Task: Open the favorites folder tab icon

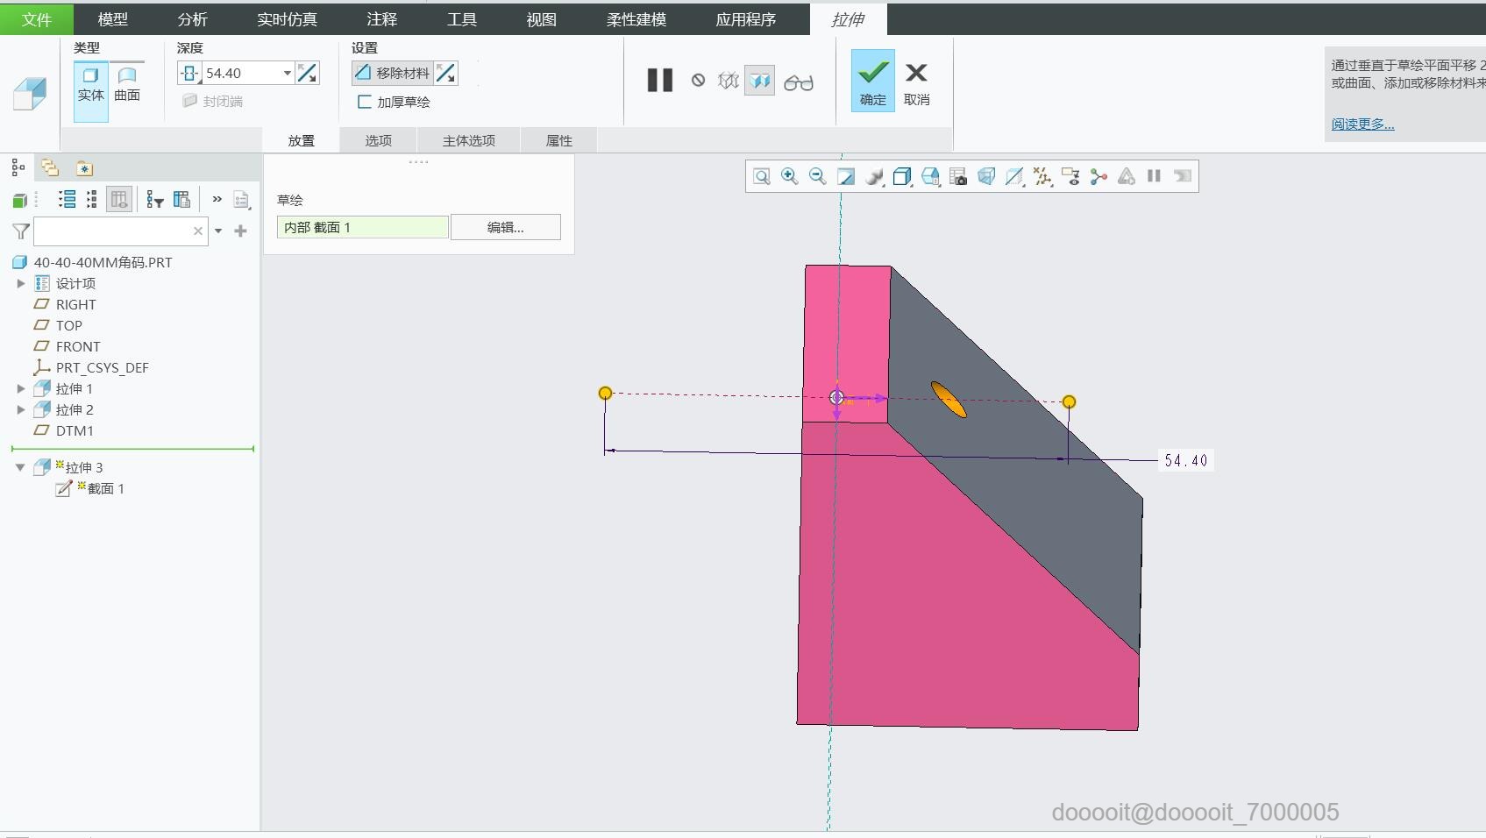Action: 84,167
